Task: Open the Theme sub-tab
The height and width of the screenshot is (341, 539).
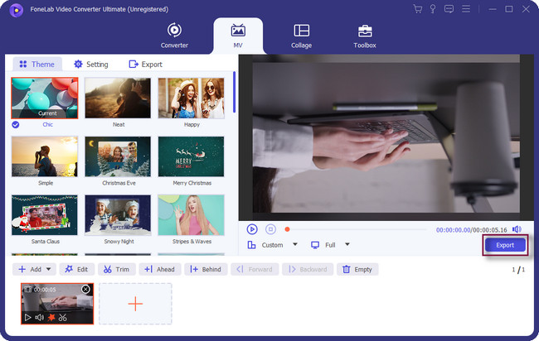Action: tap(37, 65)
